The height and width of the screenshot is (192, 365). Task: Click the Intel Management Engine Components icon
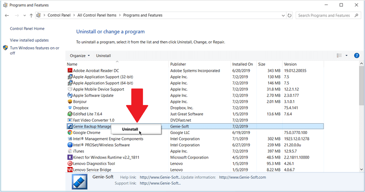click(69, 139)
